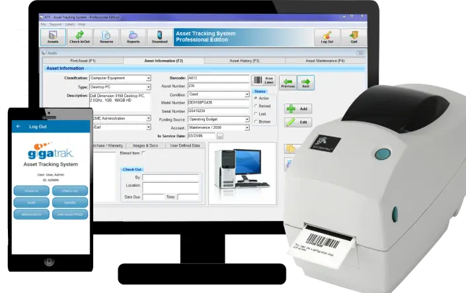Go to Previous asset arrow
466x293 pixels.
288,82
